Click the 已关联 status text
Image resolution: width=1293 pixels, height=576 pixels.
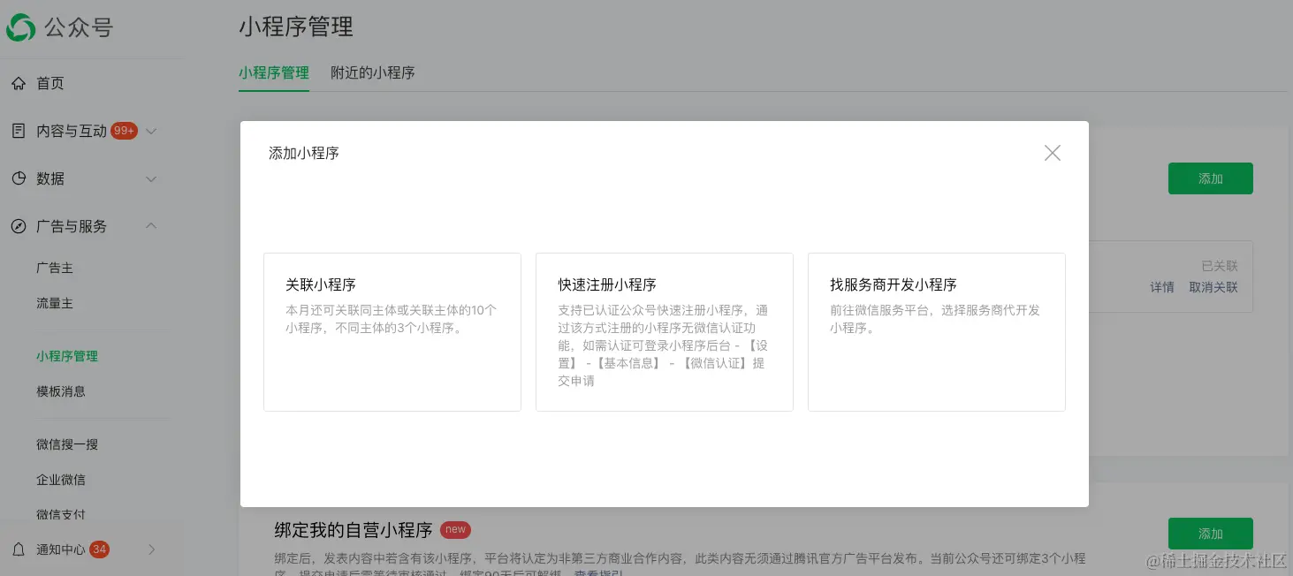(1220, 266)
